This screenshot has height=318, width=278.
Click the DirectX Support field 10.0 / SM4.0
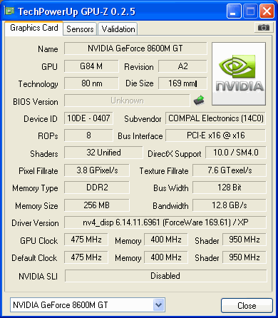(x=236, y=153)
